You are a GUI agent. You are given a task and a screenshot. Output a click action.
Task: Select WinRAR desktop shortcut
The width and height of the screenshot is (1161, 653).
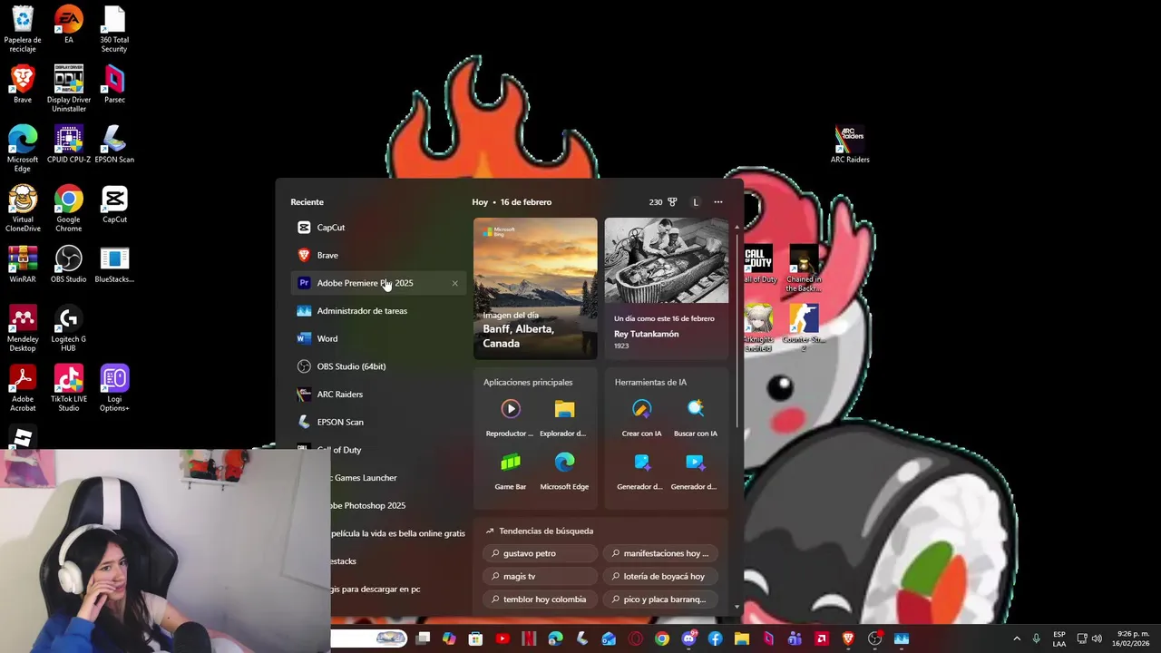point(23,264)
